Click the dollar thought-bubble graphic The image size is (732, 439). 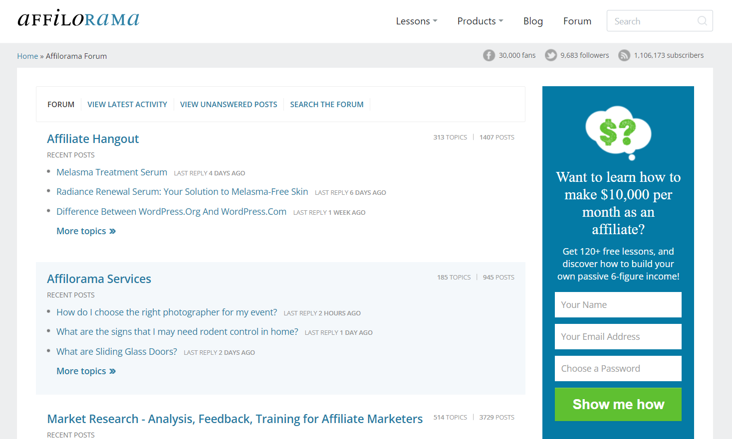click(x=618, y=133)
